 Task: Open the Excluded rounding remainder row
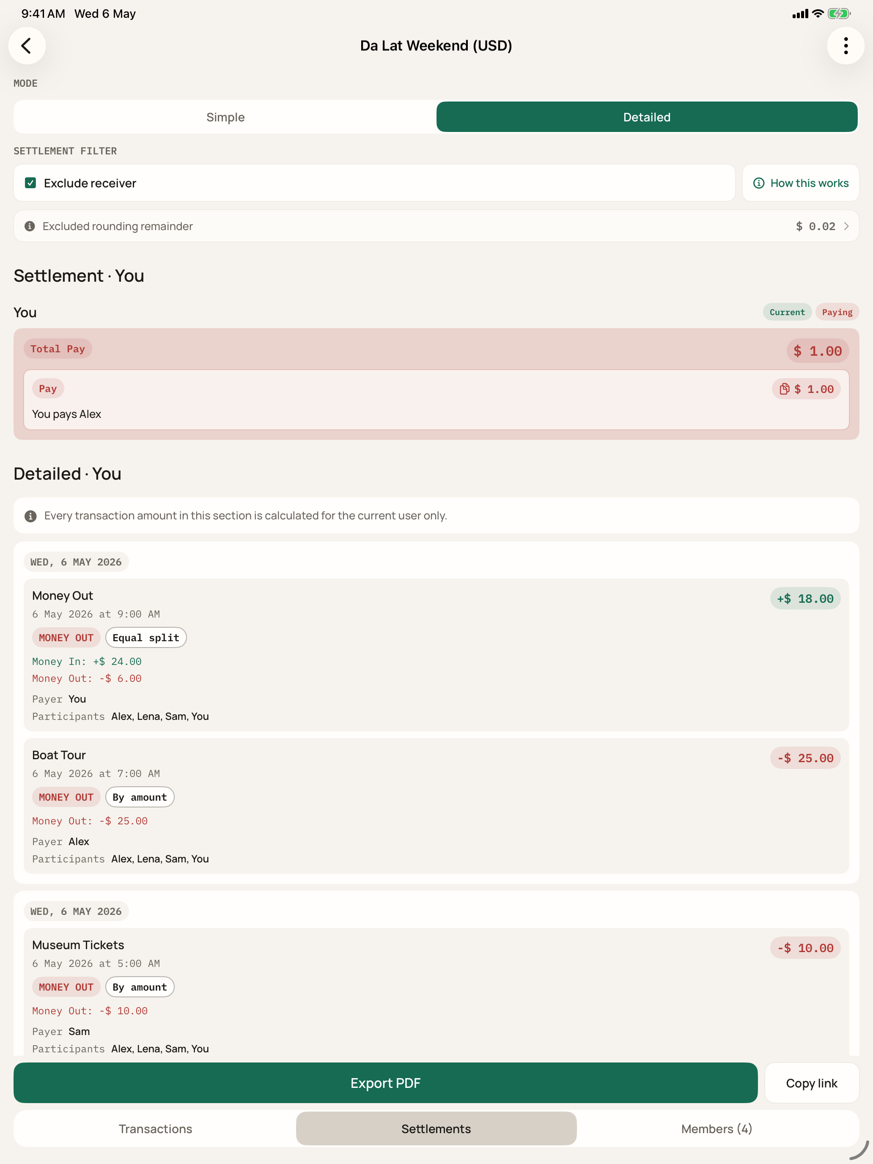(x=436, y=226)
